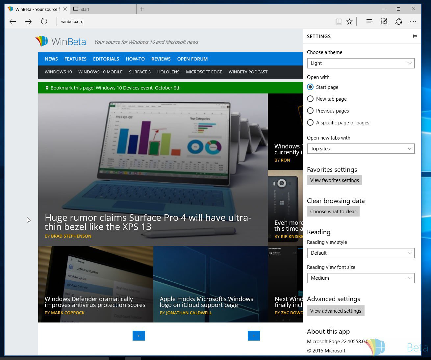Click Choose what to clear button
Image resolution: width=431 pixels, height=360 pixels.
[x=333, y=212]
